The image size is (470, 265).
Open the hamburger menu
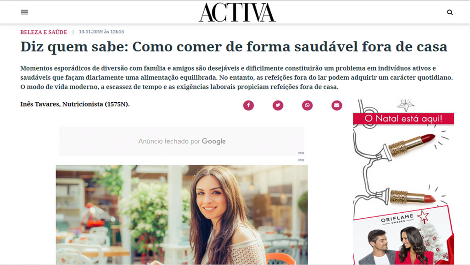[24, 12]
